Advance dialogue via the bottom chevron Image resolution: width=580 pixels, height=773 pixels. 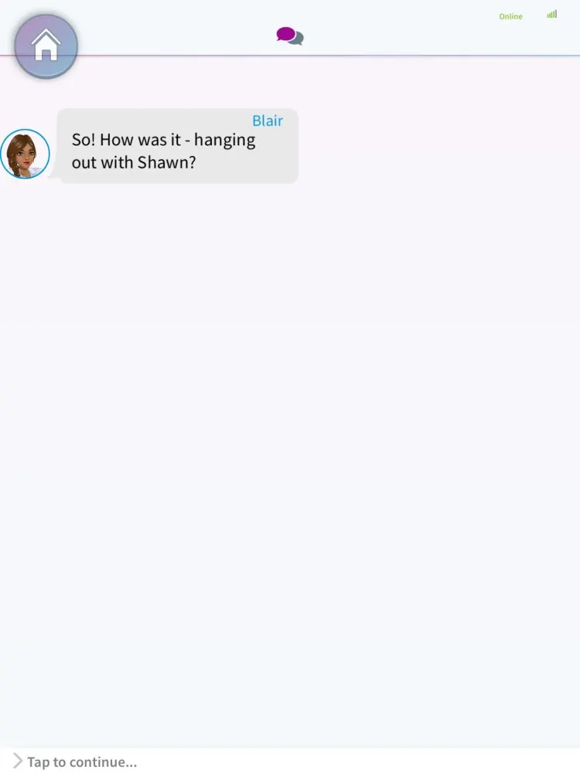click(17, 761)
